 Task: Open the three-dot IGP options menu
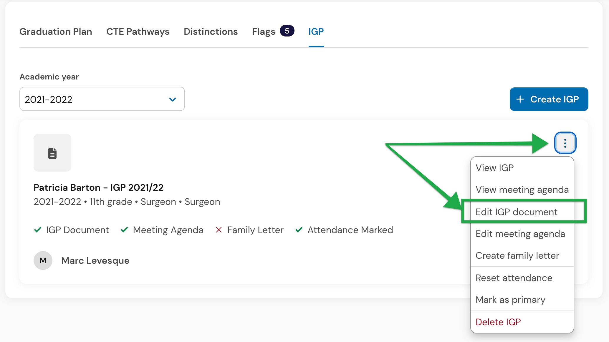click(565, 143)
